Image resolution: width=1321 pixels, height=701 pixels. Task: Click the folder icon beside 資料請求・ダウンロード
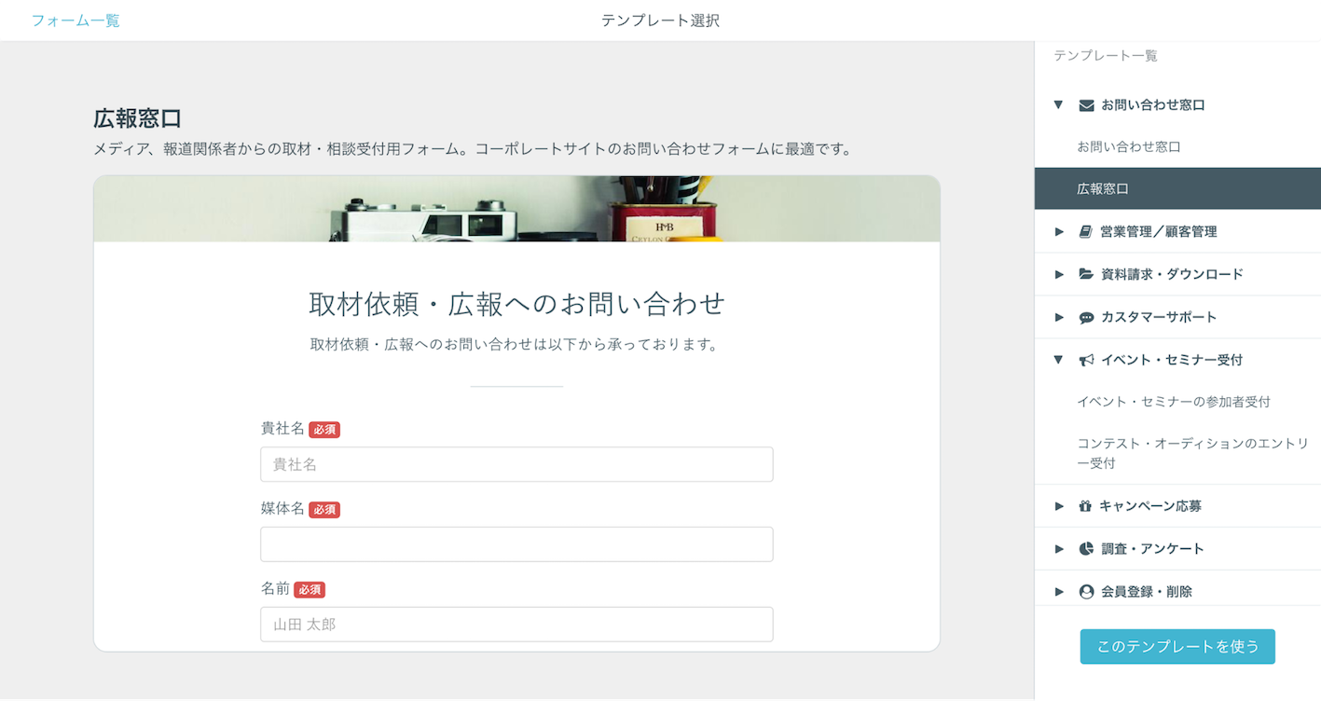click(x=1084, y=274)
